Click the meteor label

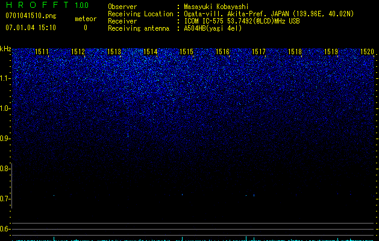tap(86, 19)
